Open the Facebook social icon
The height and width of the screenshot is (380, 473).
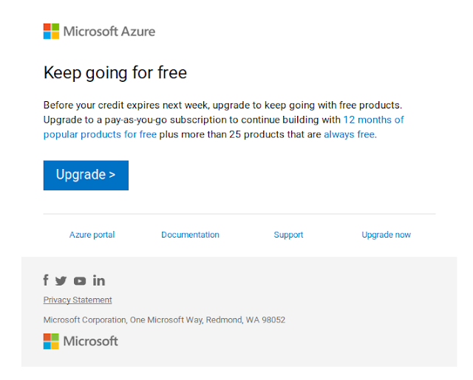(46, 280)
